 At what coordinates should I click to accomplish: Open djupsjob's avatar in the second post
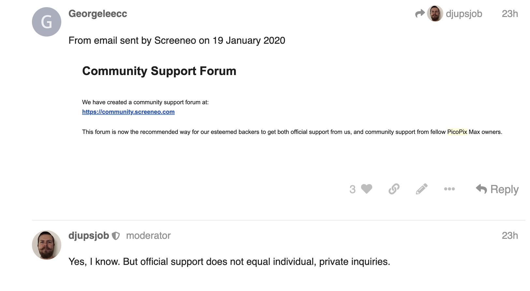click(47, 245)
